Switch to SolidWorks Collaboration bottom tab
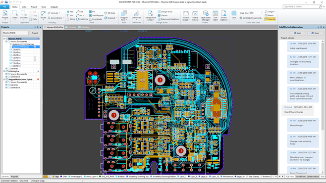The height and width of the screenshot is (183, 326). [308, 177]
